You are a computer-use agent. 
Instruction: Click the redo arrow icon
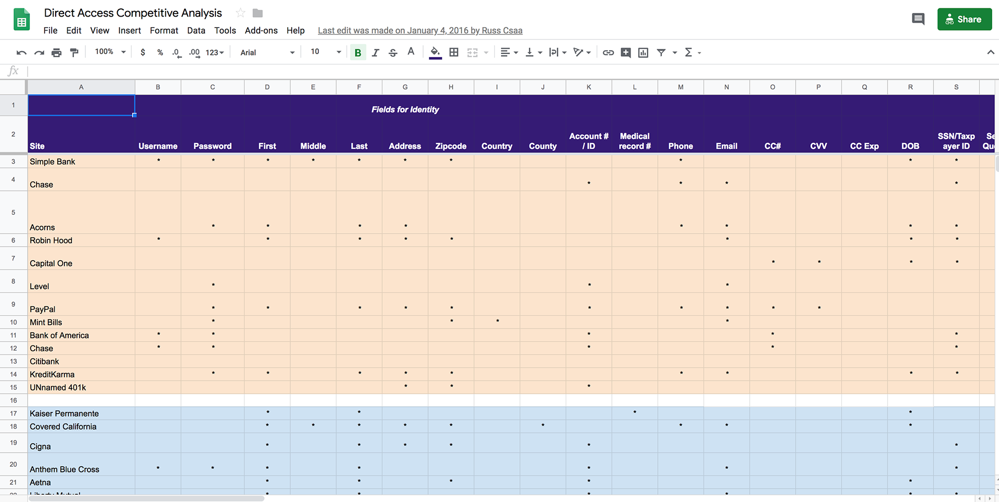click(x=39, y=53)
